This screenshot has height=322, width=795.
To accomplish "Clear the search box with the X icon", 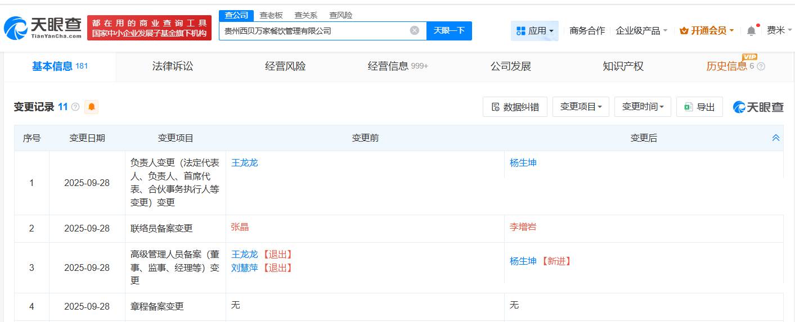I will (x=415, y=30).
